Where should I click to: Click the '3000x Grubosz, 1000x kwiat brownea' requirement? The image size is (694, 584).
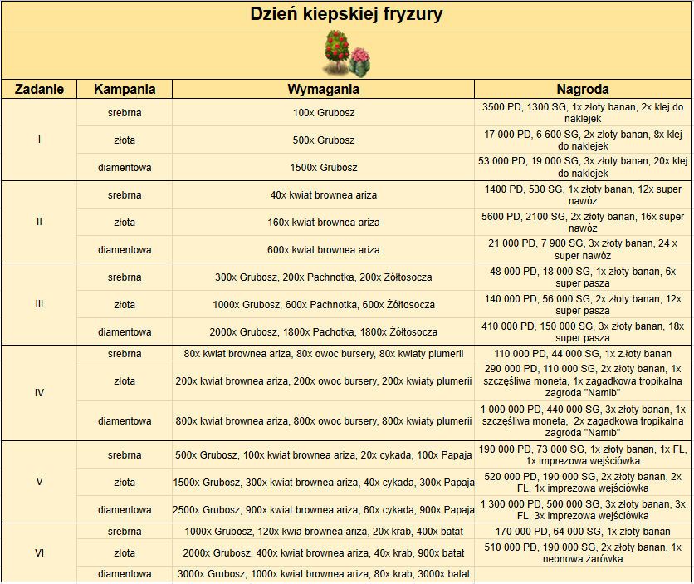point(323,574)
